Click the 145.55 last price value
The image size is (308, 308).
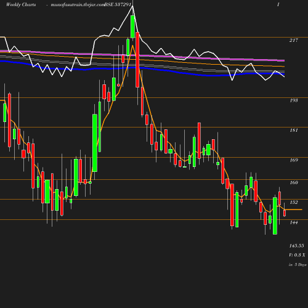296,246
